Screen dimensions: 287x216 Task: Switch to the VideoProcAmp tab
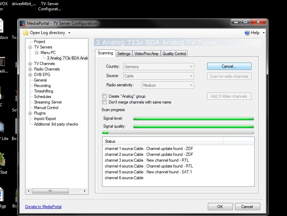(x=146, y=54)
